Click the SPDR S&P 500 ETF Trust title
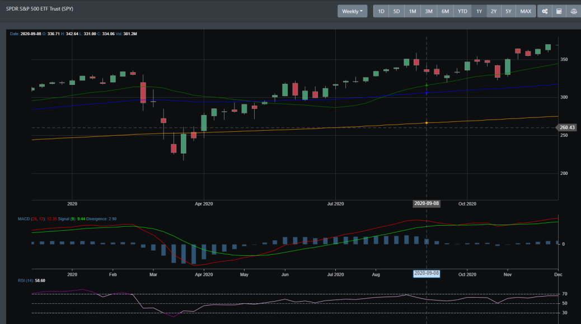Screen dimensions: 581x324 coord(40,8)
